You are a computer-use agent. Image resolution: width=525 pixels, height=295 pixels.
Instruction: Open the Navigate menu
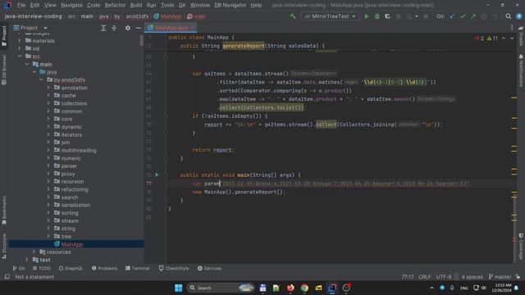(71, 5)
